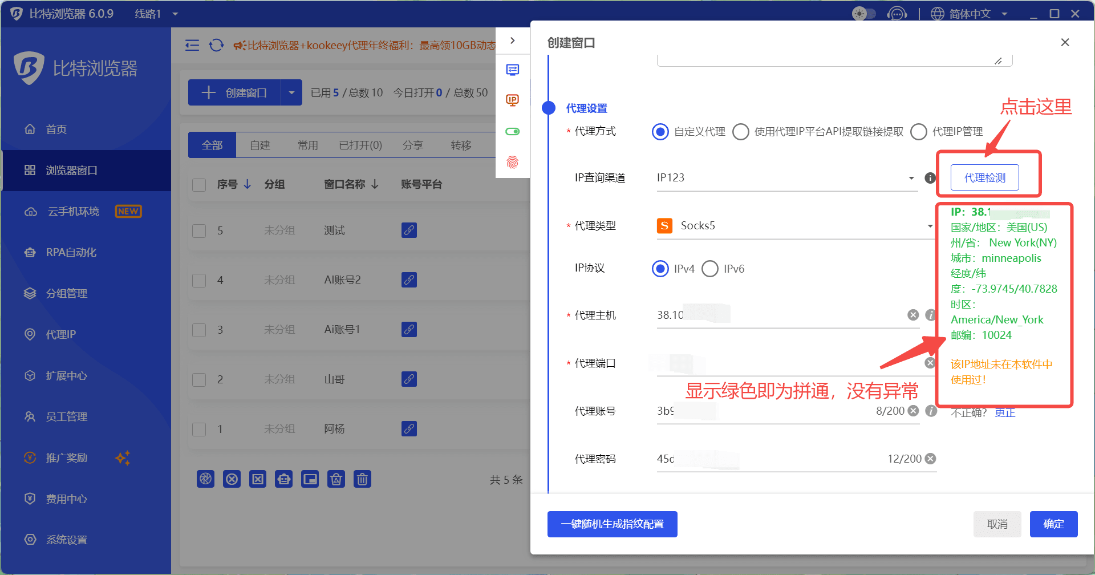Viewport: 1095px width, 575px height.
Task: Switch to the 自建 tab
Action: coord(260,145)
